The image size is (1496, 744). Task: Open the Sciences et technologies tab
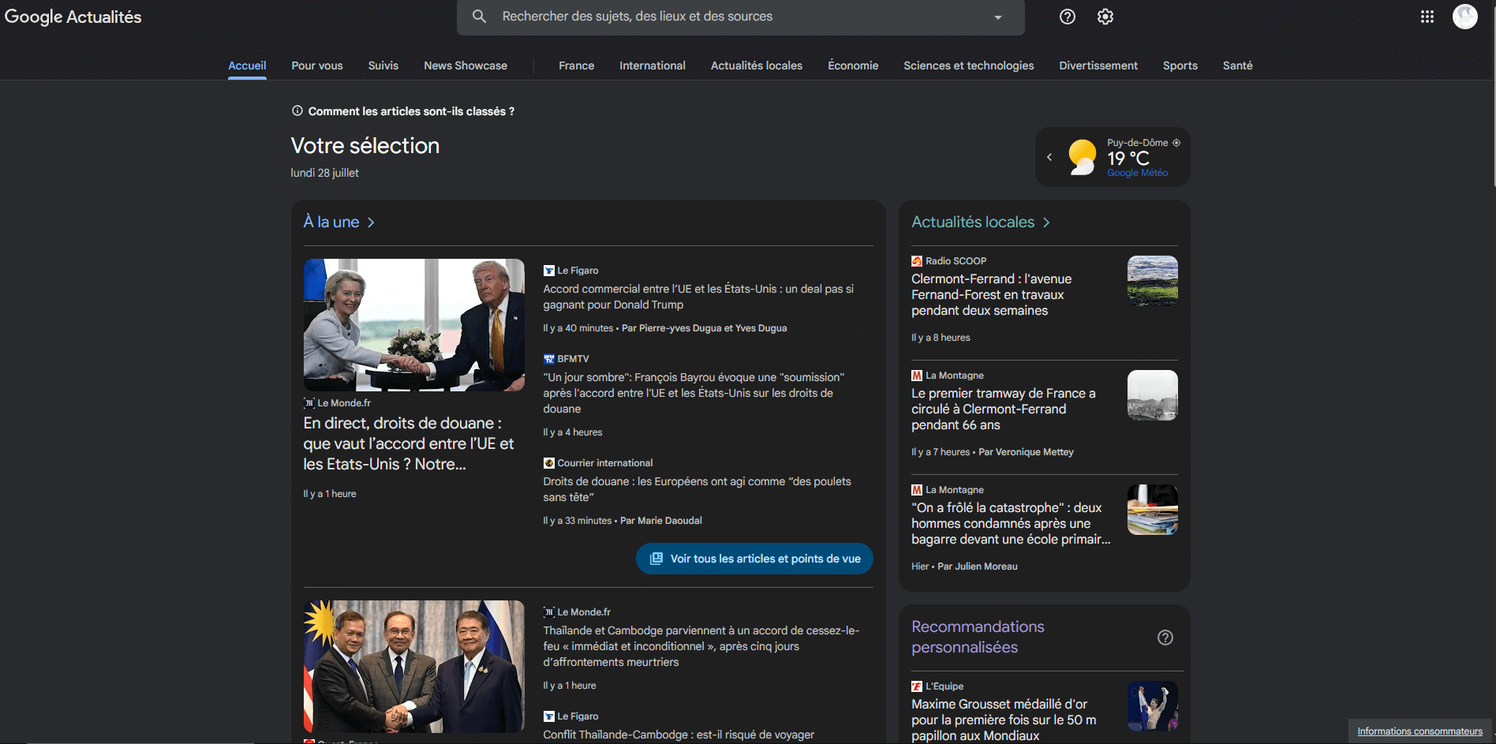pos(969,65)
